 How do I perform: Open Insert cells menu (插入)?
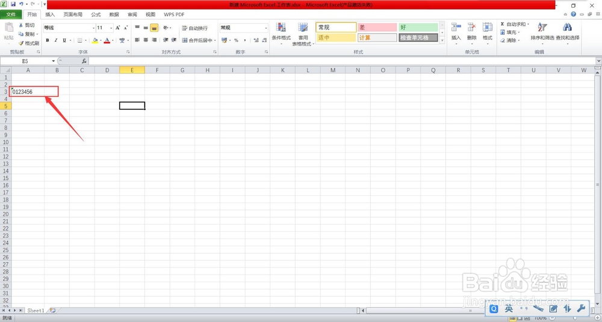coord(456,32)
